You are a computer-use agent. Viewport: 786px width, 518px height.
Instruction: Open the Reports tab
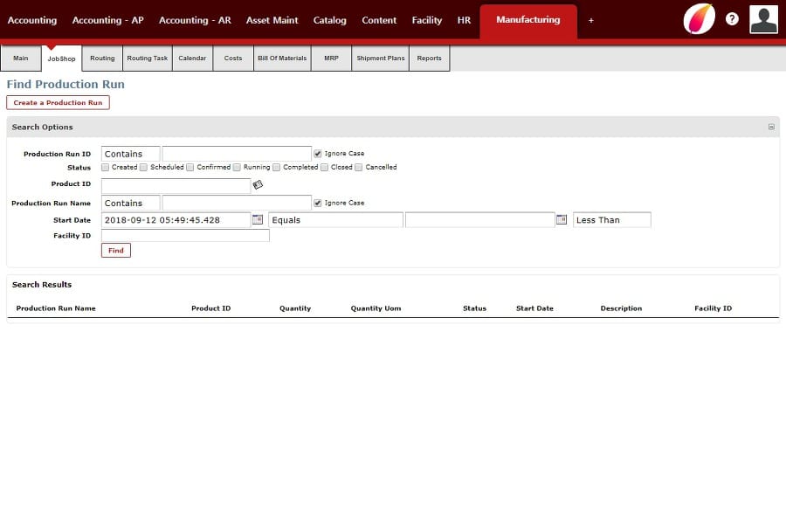pyautogui.click(x=430, y=59)
